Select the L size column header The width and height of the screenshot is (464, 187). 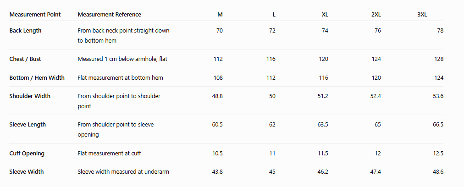[x=274, y=15]
